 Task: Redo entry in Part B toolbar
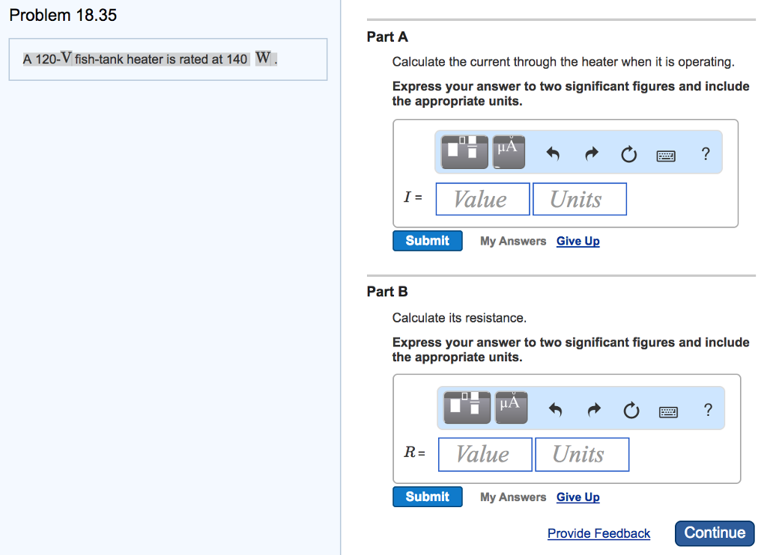[x=593, y=411]
